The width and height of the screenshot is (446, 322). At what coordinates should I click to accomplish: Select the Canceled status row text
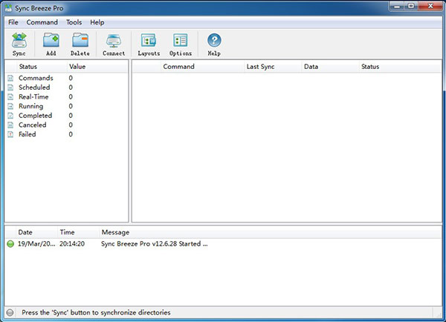click(33, 125)
